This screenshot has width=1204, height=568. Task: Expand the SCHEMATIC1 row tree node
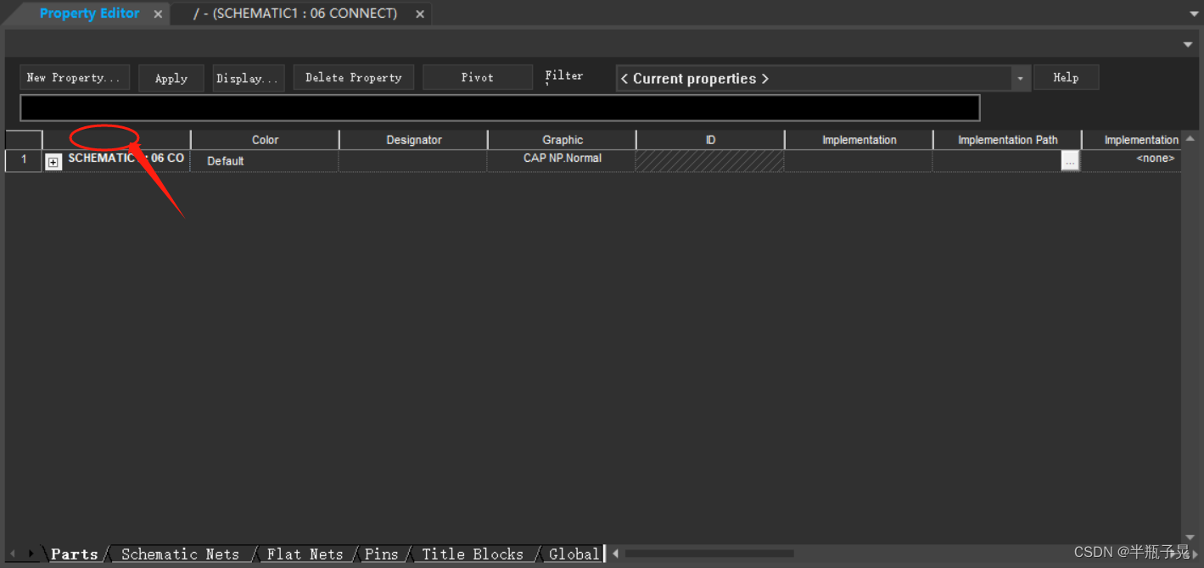53,162
